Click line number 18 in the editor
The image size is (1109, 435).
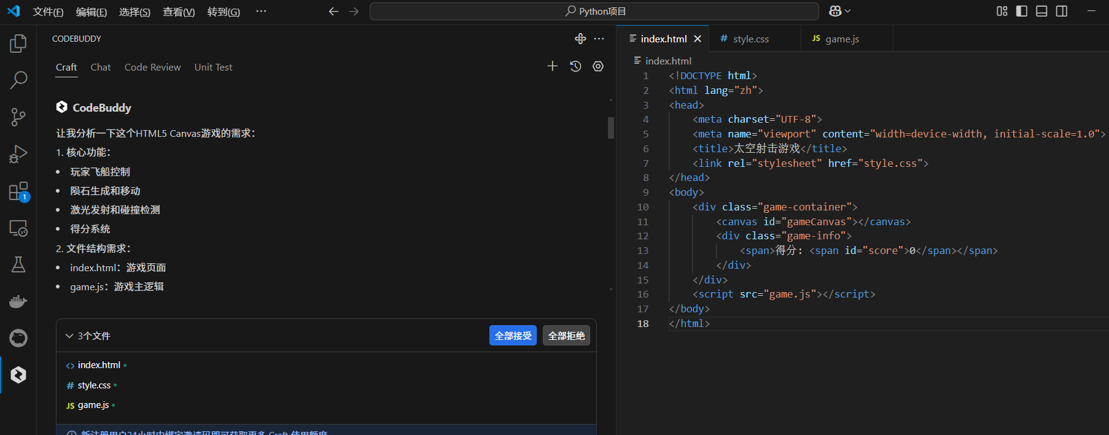point(643,323)
